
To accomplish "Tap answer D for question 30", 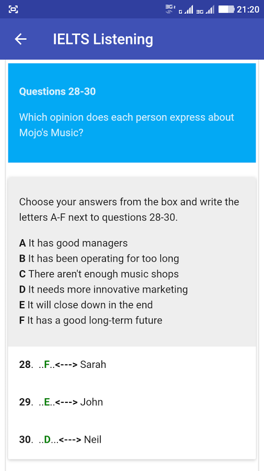I will (47, 440).
